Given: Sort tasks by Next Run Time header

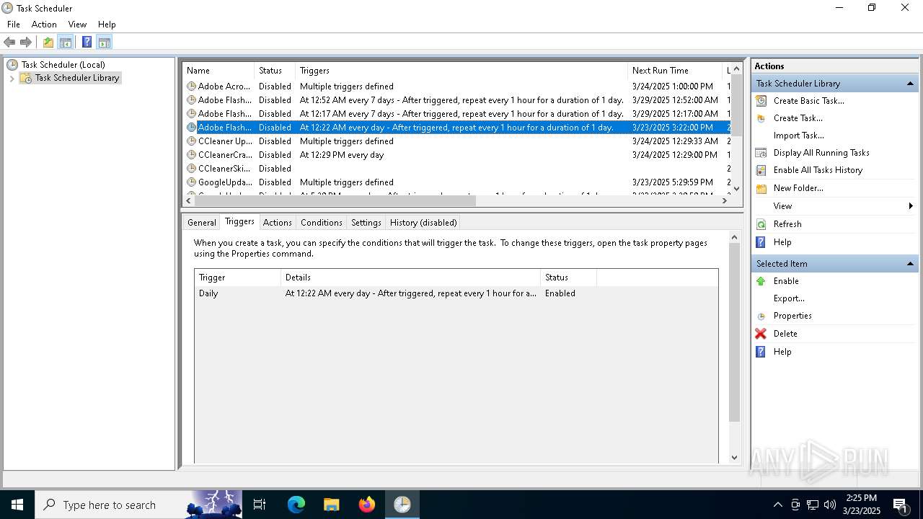Looking at the screenshot, I should point(674,71).
